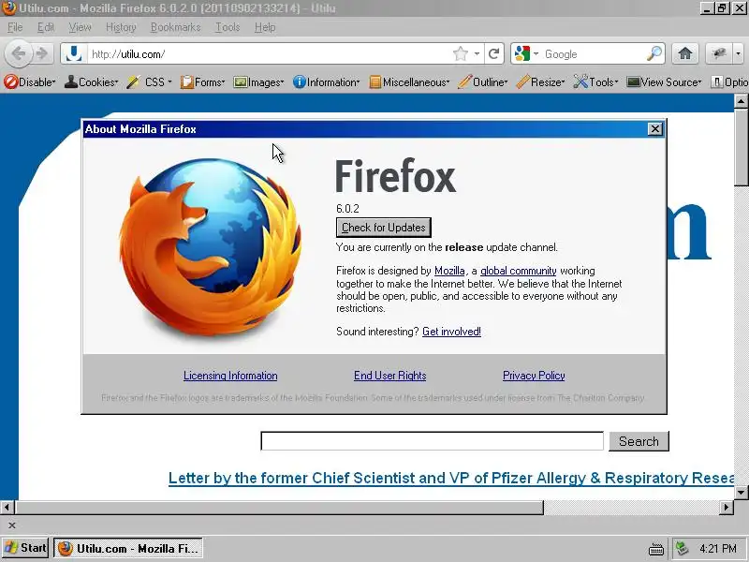Open the View menu

(80, 27)
